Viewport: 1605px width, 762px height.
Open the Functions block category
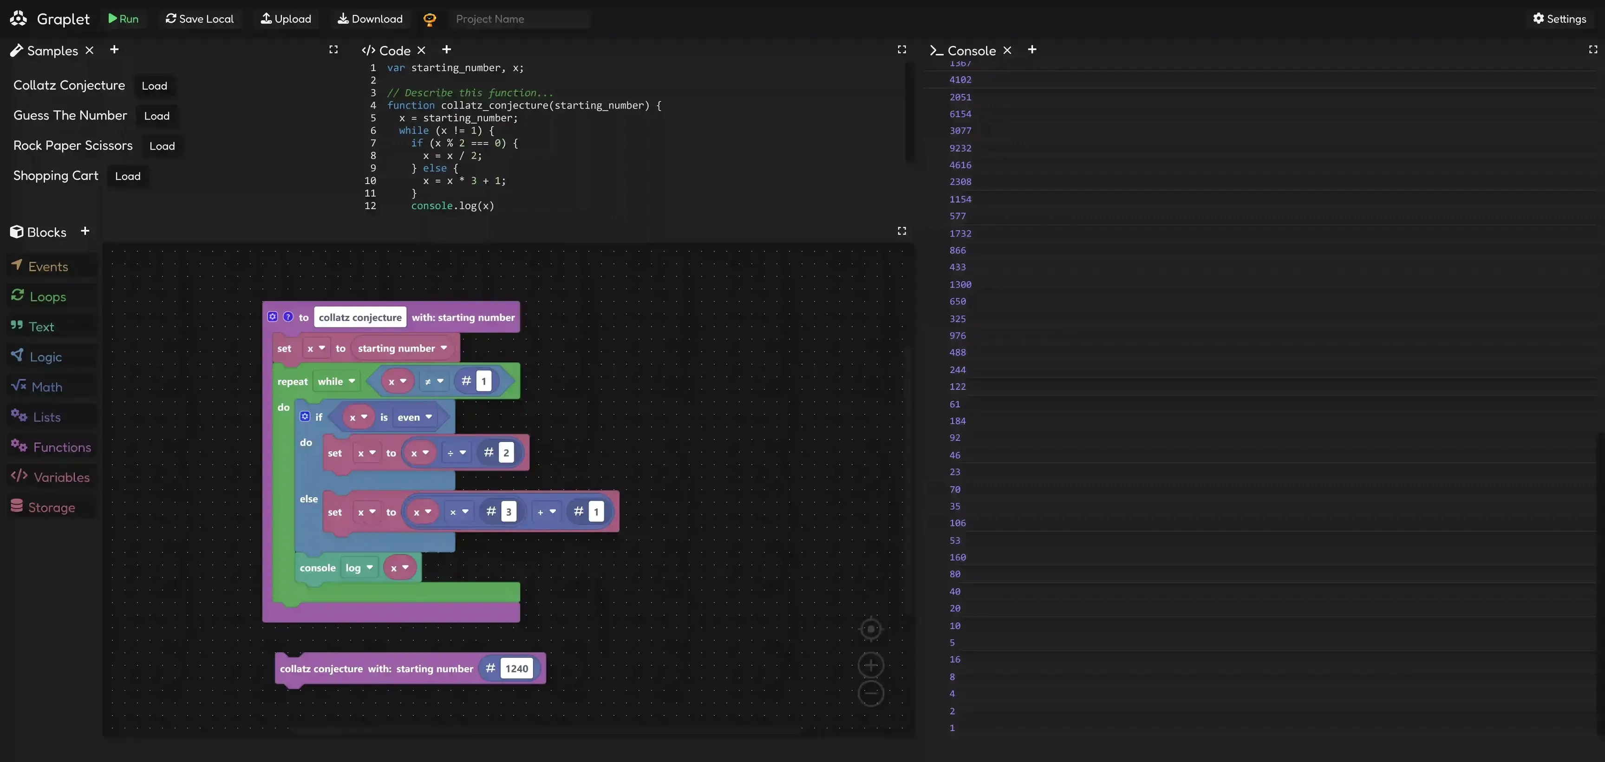click(52, 447)
